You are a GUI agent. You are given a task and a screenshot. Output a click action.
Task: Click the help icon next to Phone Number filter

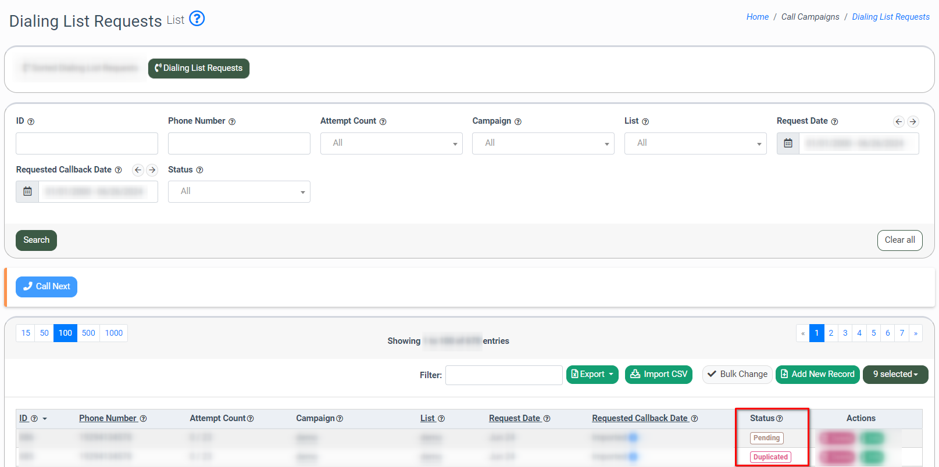pos(232,122)
